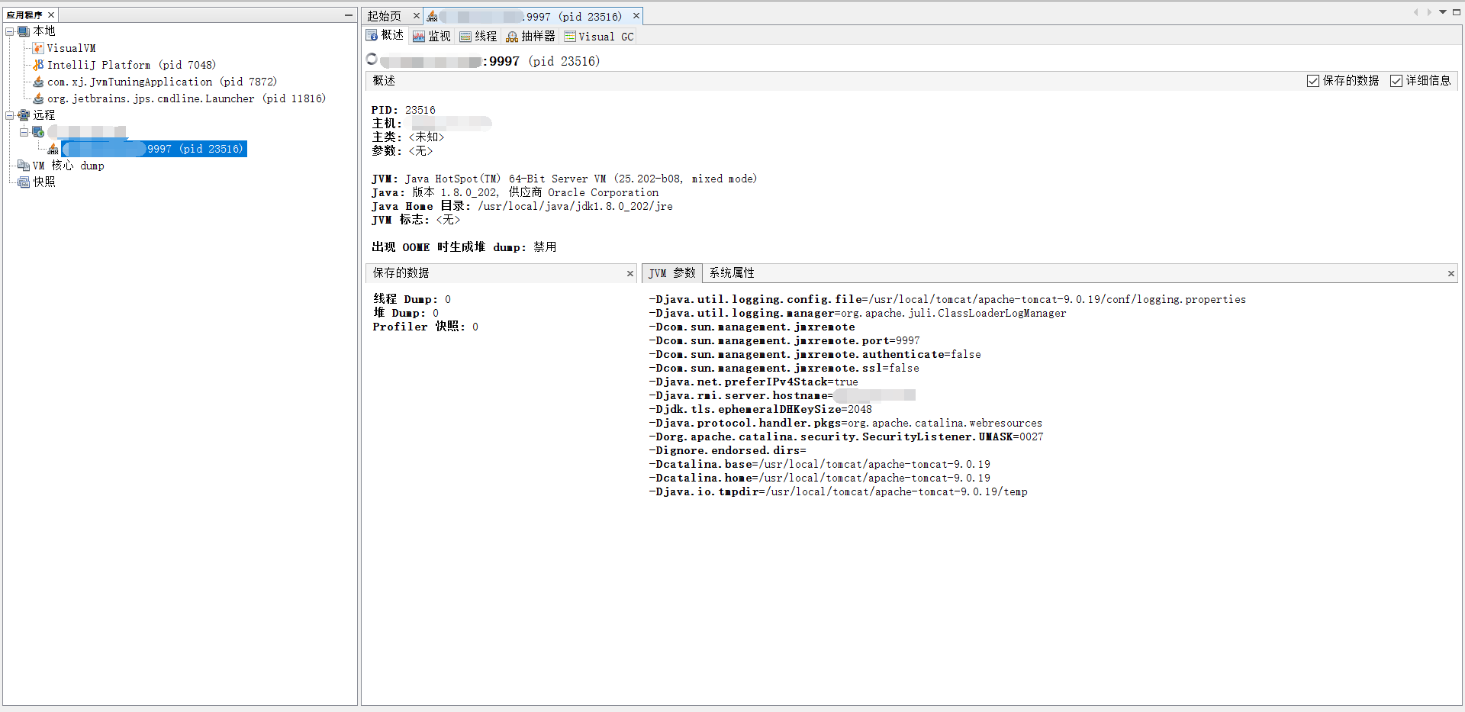Click the Visual GC tab icon
1465x712 pixels.
pos(570,37)
